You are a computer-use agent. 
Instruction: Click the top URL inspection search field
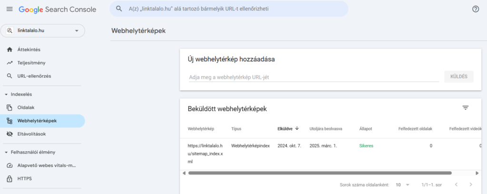(x=229, y=9)
